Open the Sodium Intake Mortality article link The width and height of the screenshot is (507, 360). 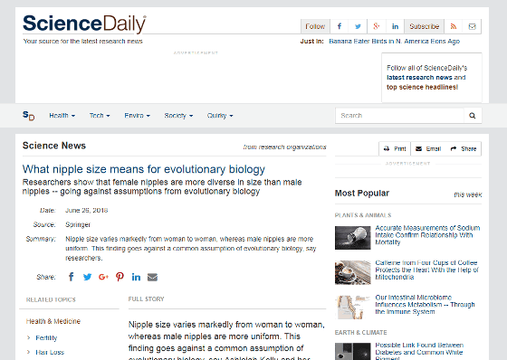click(427, 235)
